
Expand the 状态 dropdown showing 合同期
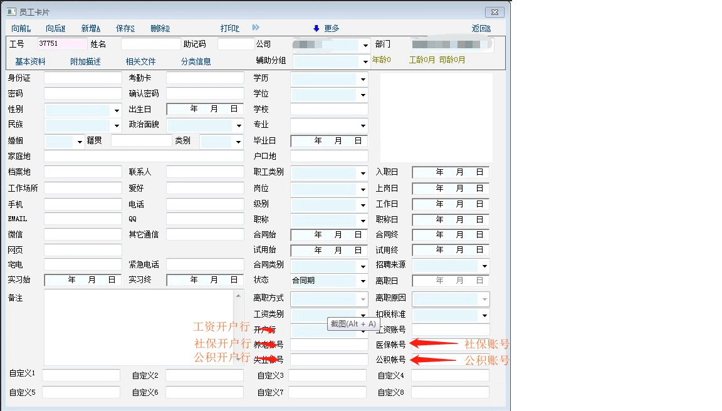tap(363, 281)
